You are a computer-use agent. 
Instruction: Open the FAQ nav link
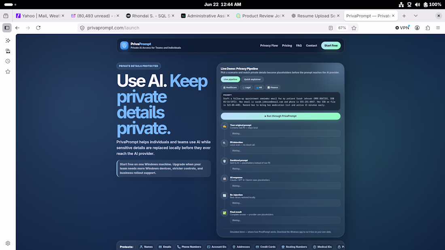pyautogui.click(x=299, y=46)
